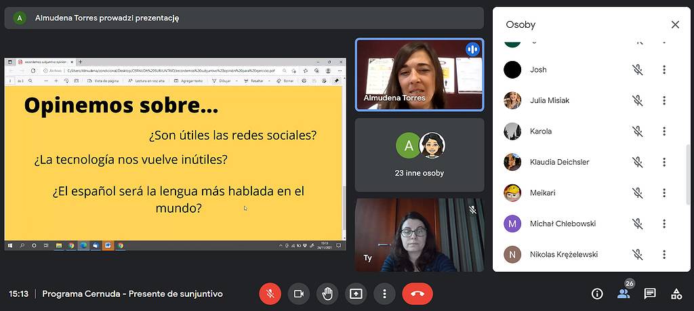Open options menu for Meikari
The image size is (694, 311).
click(664, 193)
